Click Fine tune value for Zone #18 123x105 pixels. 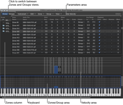(57, 47)
